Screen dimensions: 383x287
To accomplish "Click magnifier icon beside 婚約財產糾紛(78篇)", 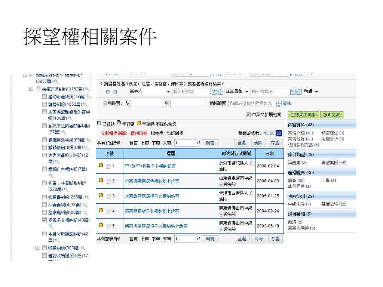I will [89, 97].
